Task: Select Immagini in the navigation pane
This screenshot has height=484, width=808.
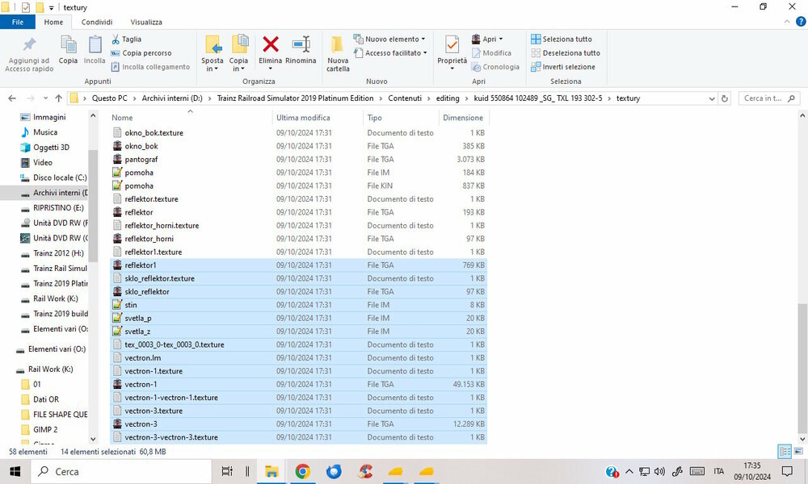Action: pos(49,117)
